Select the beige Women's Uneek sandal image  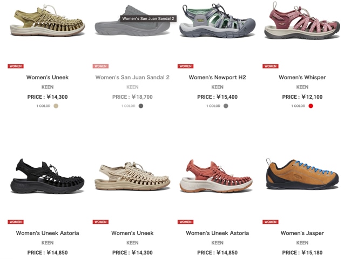coord(132,176)
